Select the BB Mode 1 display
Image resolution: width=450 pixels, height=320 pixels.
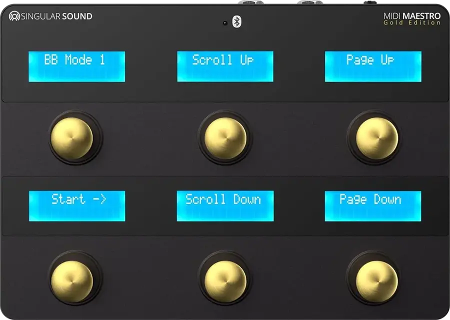pos(76,66)
